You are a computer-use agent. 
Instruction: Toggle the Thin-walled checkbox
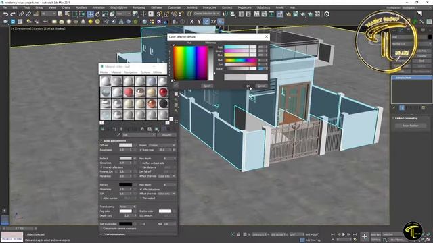click(141, 198)
